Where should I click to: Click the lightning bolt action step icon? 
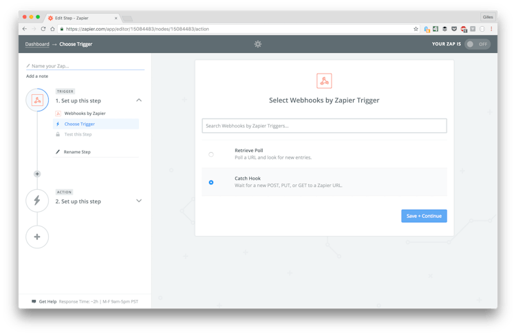tap(37, 201)
